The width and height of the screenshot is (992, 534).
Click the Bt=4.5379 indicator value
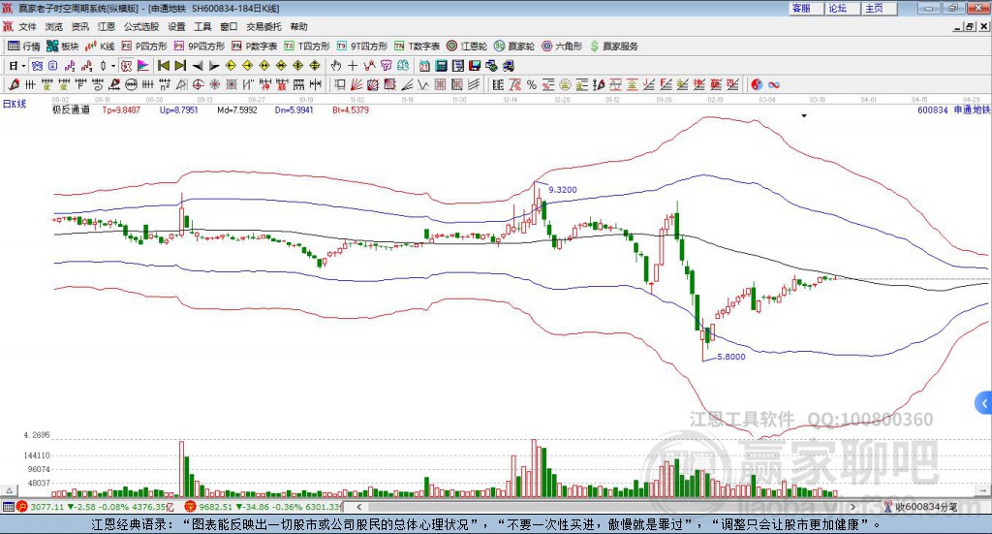pos(351,110)
